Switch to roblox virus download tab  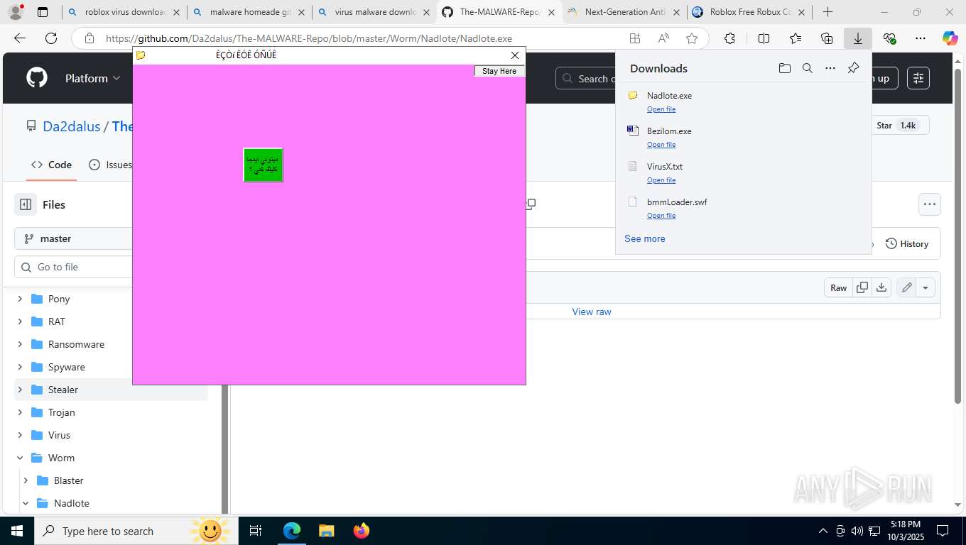coord(125,12)
